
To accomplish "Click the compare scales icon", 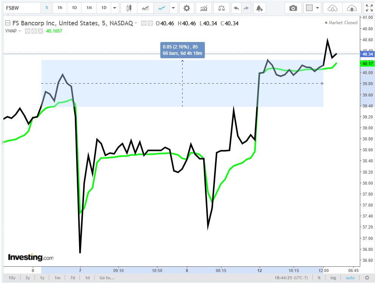I will (221, 7).
